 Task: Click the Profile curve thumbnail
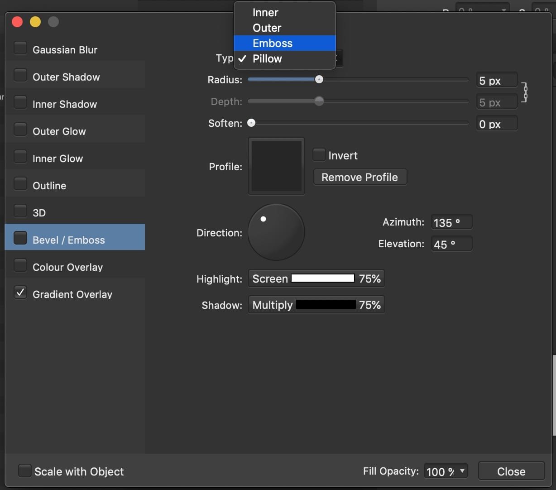click(x=276, y=166)
